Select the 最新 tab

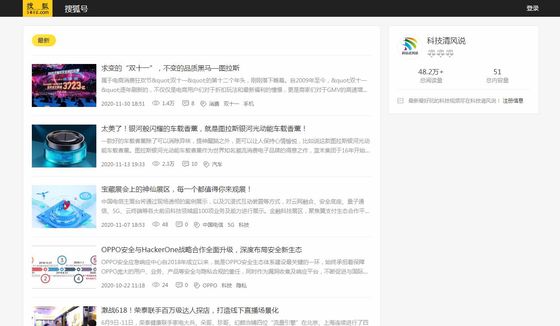point(44,40)
